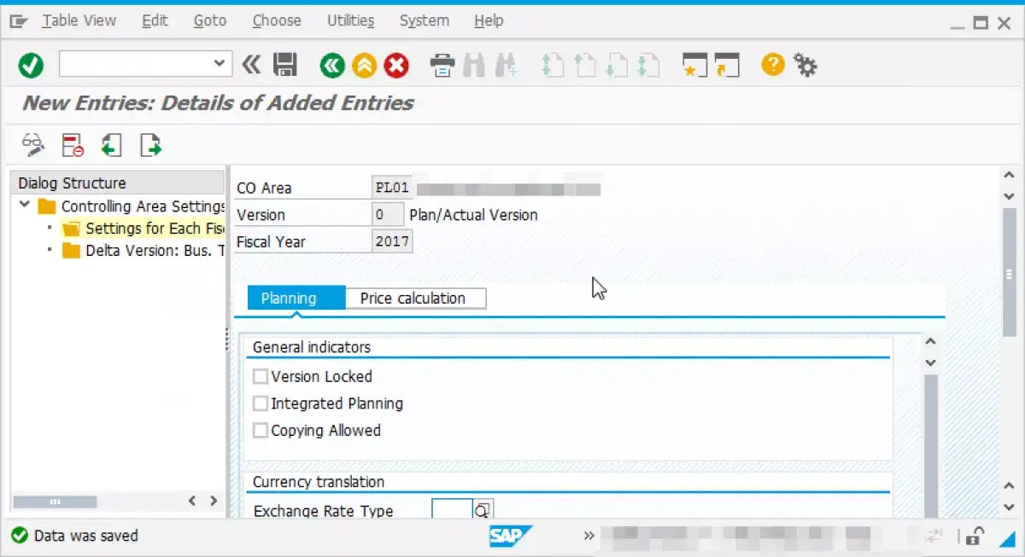Viewport: 1025px width, 557px height.
Task: Click the Dialog Structure panel header
Action: click(x=117, y=183)
